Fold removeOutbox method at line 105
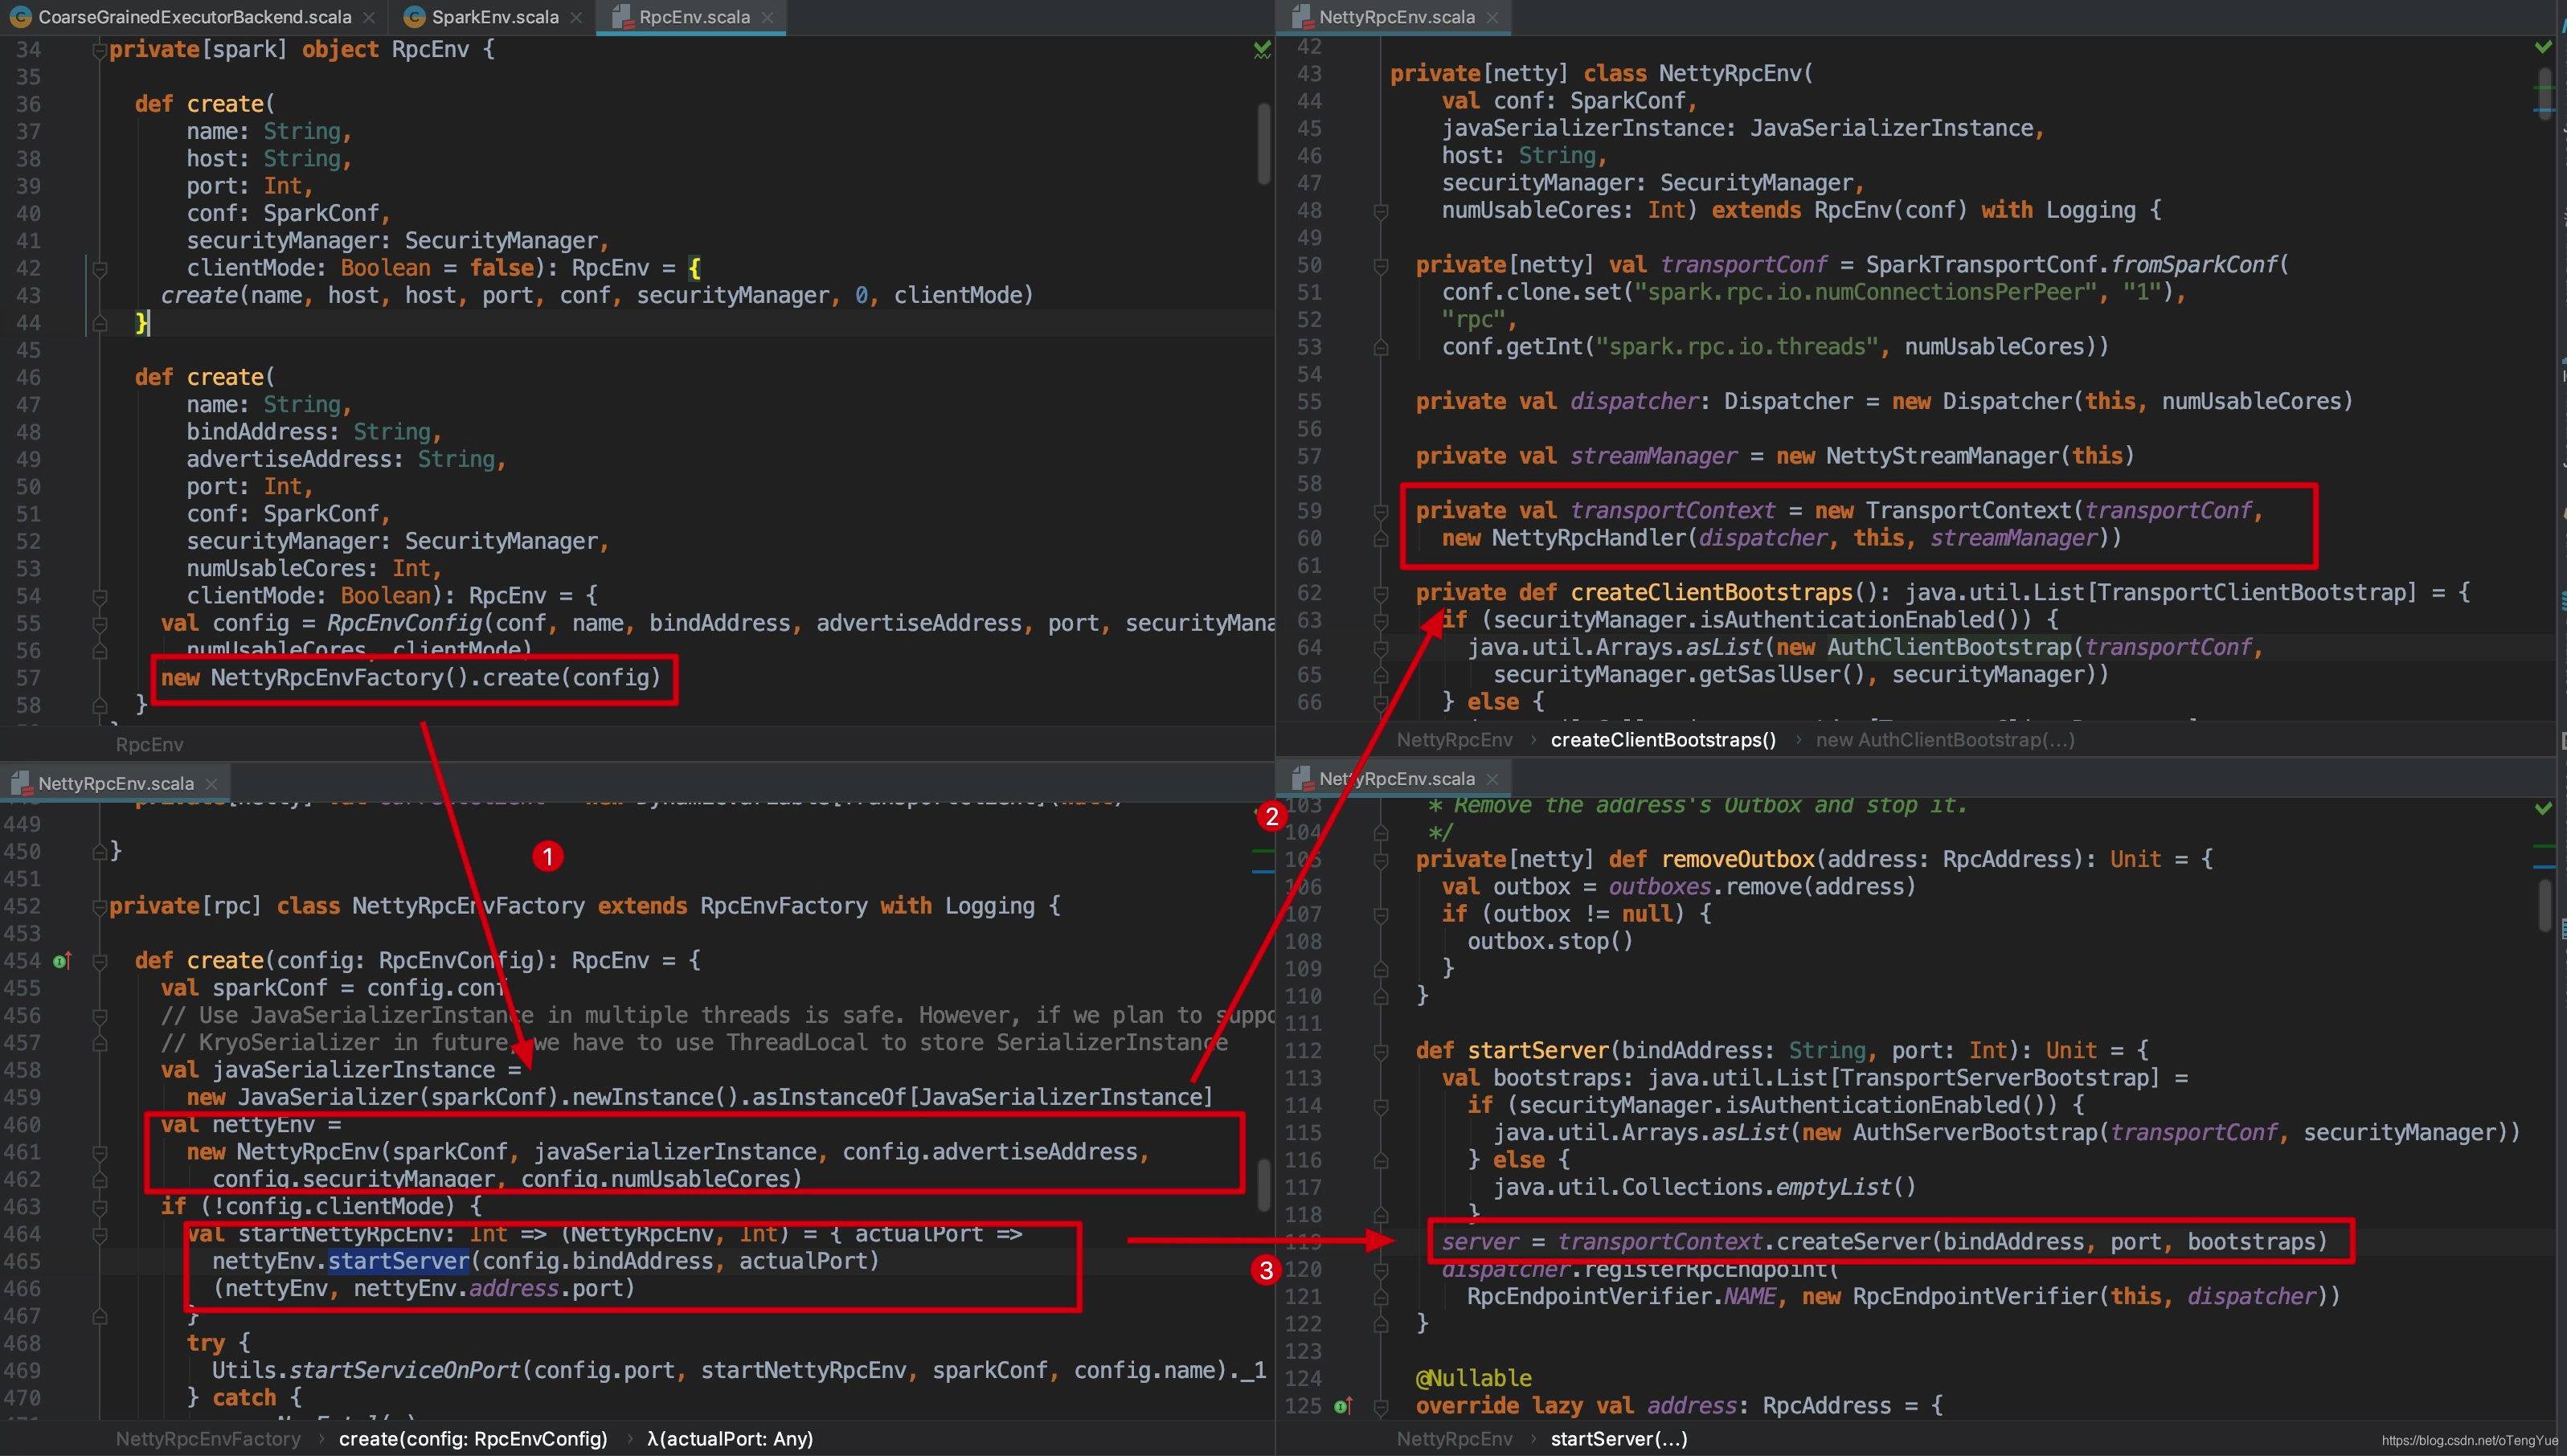 click(1380, 860)
